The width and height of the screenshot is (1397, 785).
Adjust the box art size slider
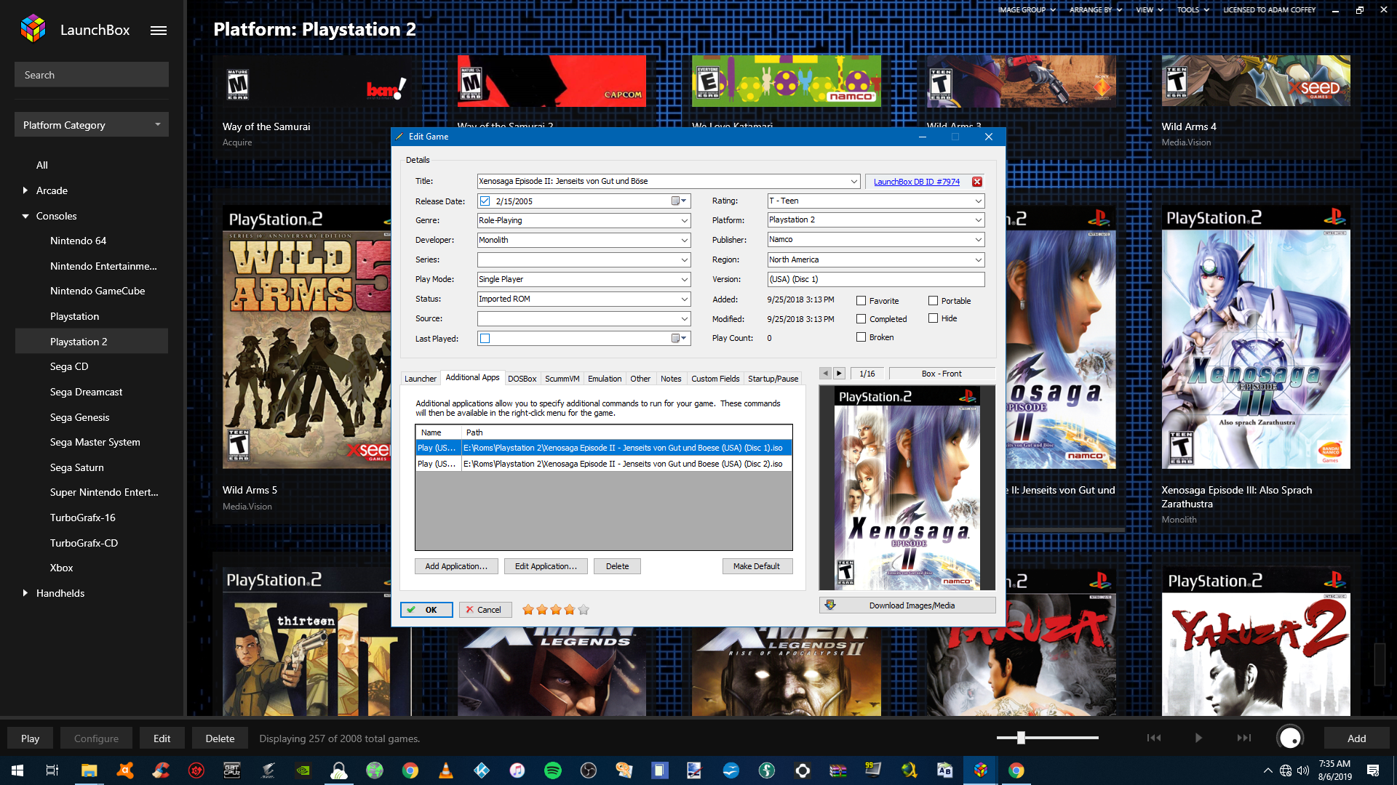pyautogui.click(x=1022, y=738)
